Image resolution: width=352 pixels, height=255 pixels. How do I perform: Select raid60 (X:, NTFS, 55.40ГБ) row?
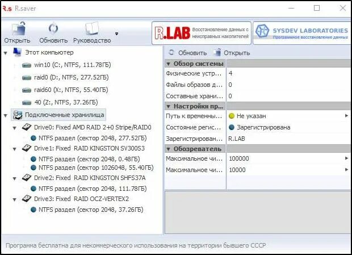tap(71, 90)
